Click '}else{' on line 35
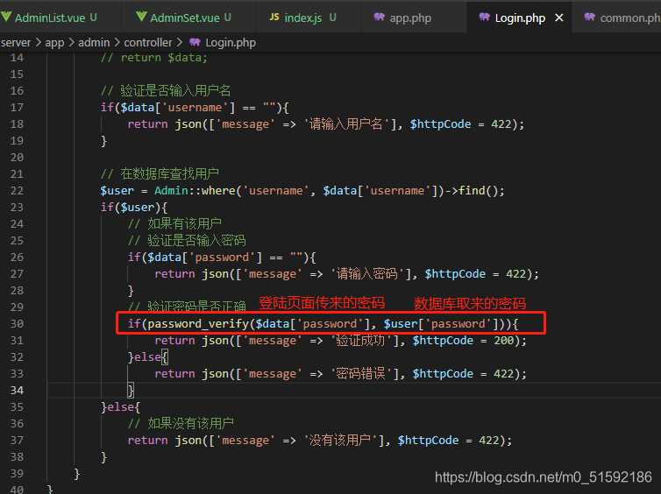Viewport: 661px width, 494px height. (121, 406)
